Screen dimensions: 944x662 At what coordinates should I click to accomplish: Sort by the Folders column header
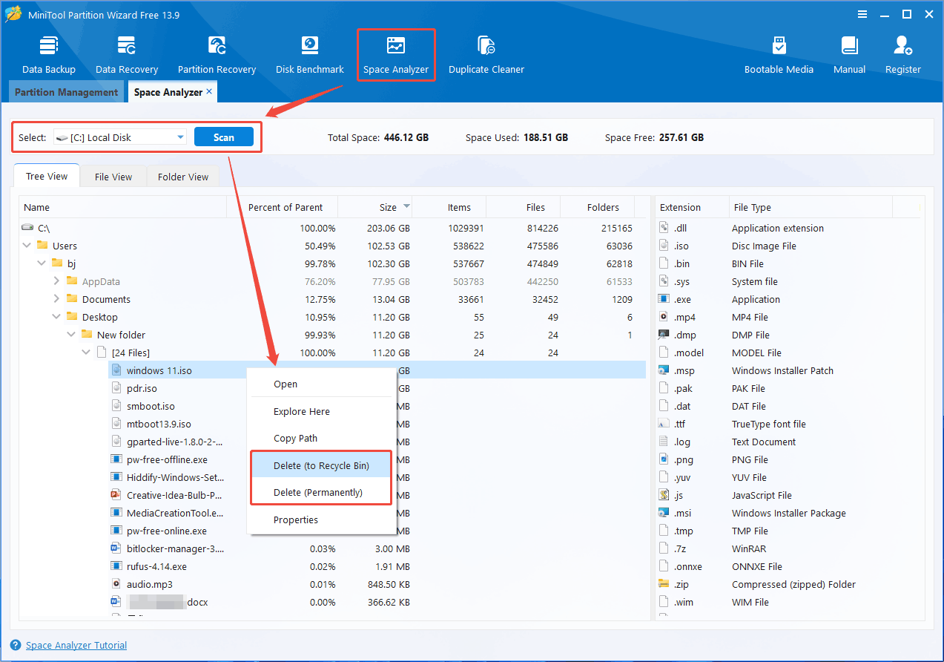click(598, 207)
